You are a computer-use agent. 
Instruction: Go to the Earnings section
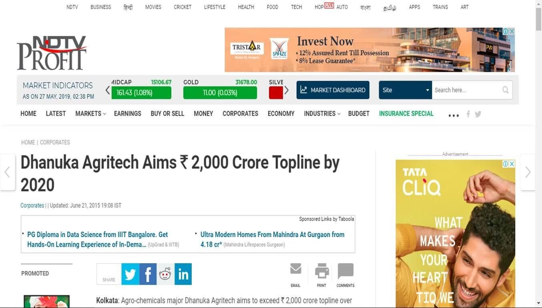click(x=128, y=114)
